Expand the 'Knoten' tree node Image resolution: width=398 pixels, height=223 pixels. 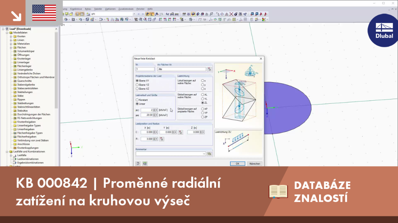pyautogui.click(x=11, y=36)
